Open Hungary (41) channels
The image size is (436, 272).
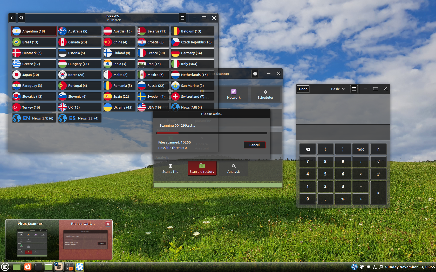[x=79, y=64]
